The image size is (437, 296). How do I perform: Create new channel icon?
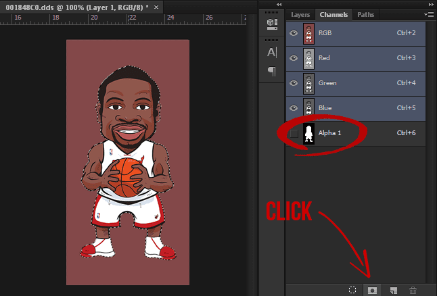point(393,290)
